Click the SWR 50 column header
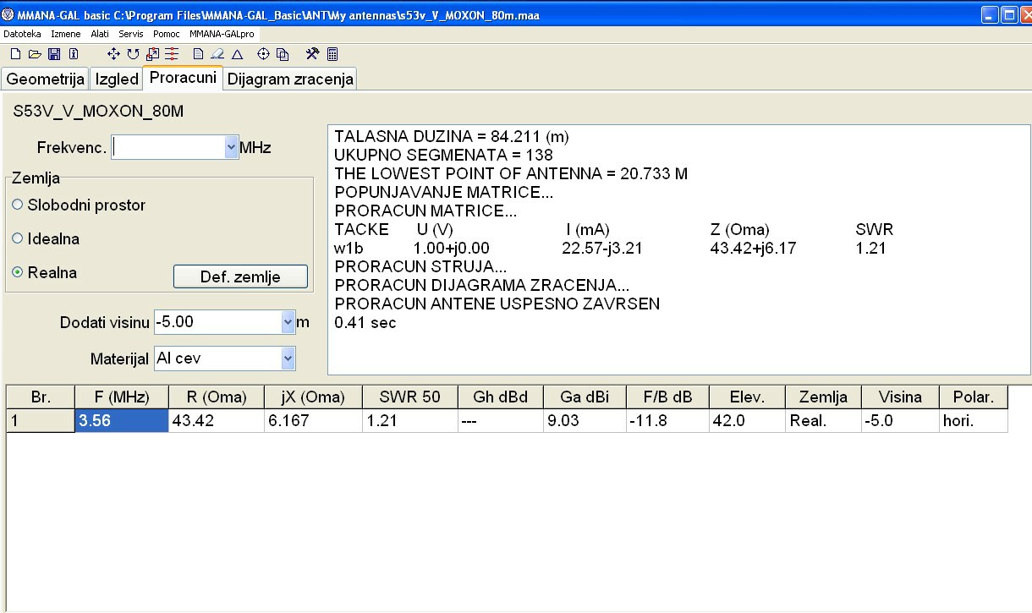This screenshot has width=1032, height=613. click(x=409, y=397)
